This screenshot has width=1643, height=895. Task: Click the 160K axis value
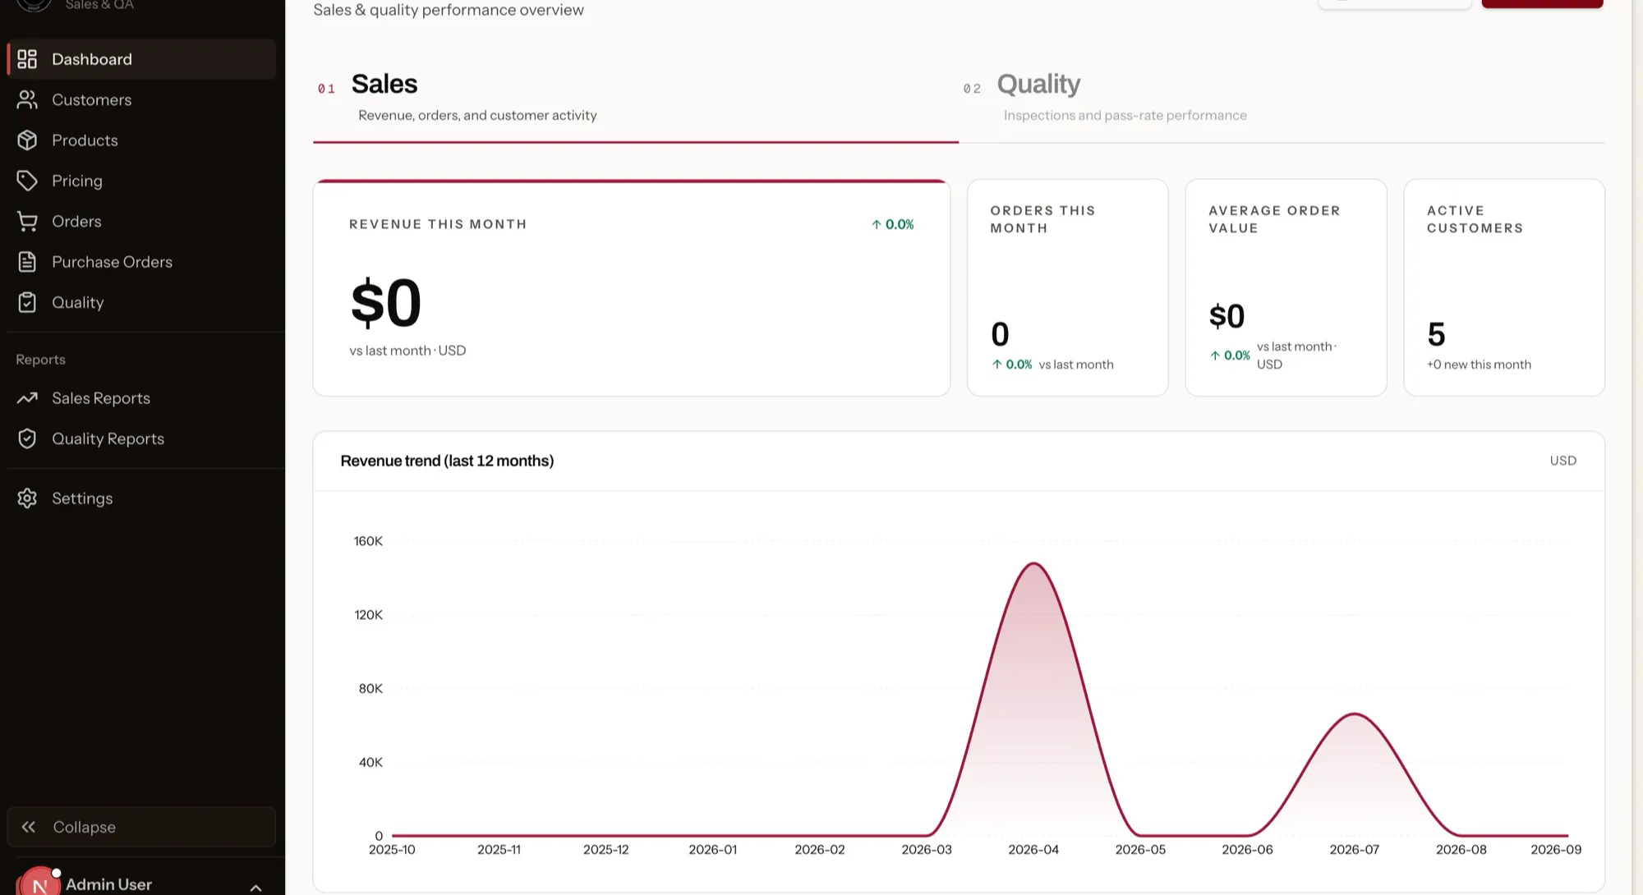[x=368, y=541]
